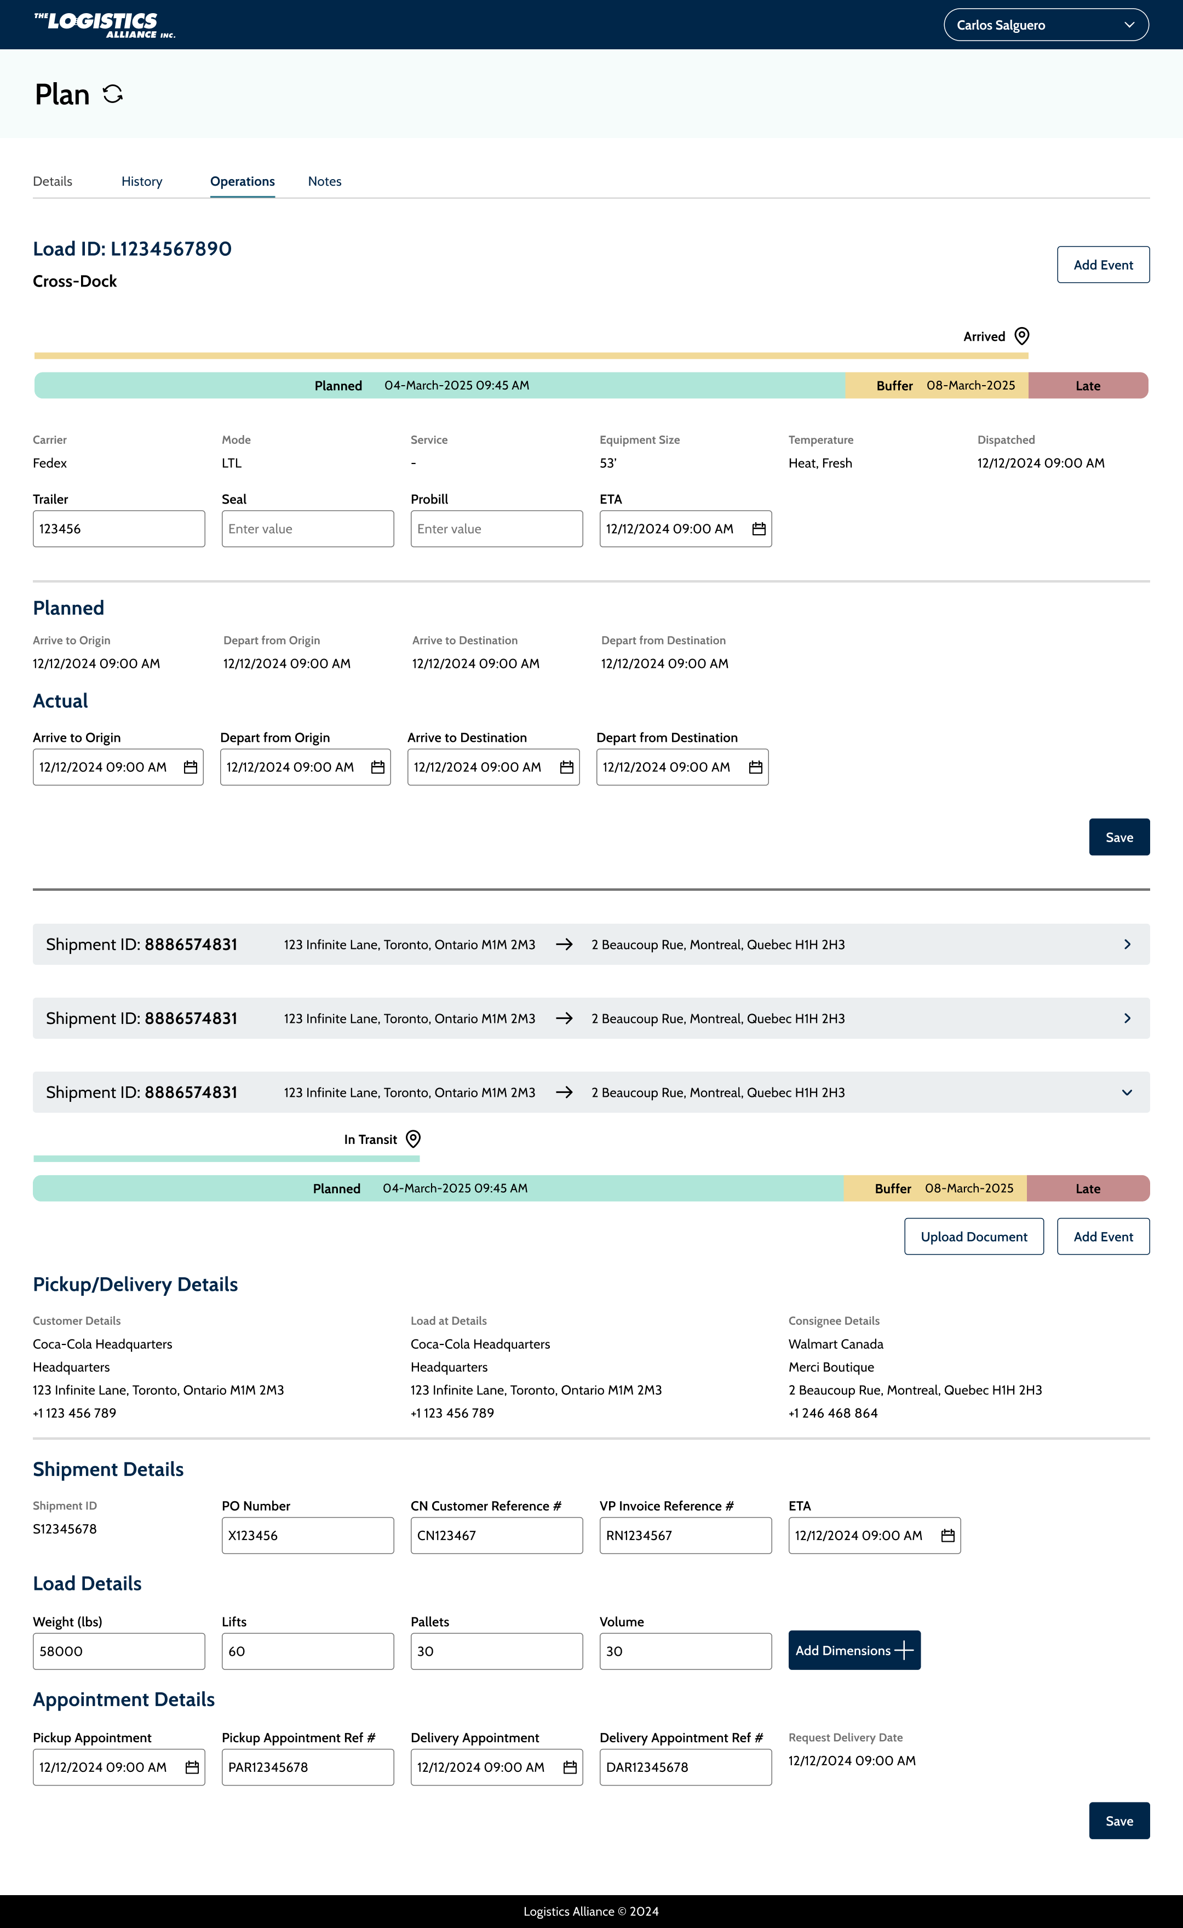Click the top Add Event button
Screen dimensions: 1183x1928
pos(1102,265)
